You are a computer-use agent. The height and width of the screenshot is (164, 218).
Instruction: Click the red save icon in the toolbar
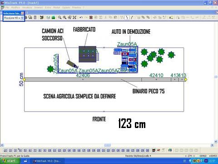coord(91,17)
